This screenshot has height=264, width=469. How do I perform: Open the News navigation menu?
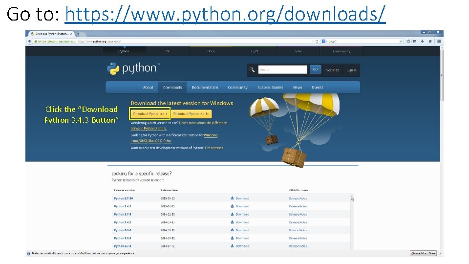(298, 88)
